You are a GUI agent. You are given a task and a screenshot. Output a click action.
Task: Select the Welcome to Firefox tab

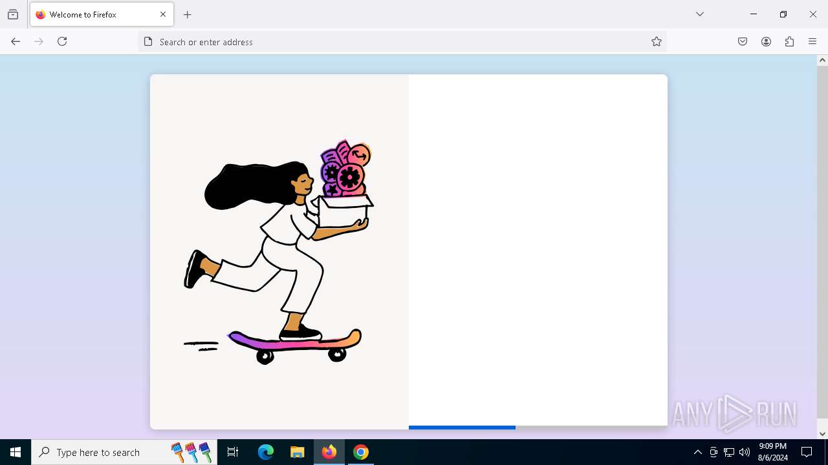pyautogui.click(x=102, y=14)
